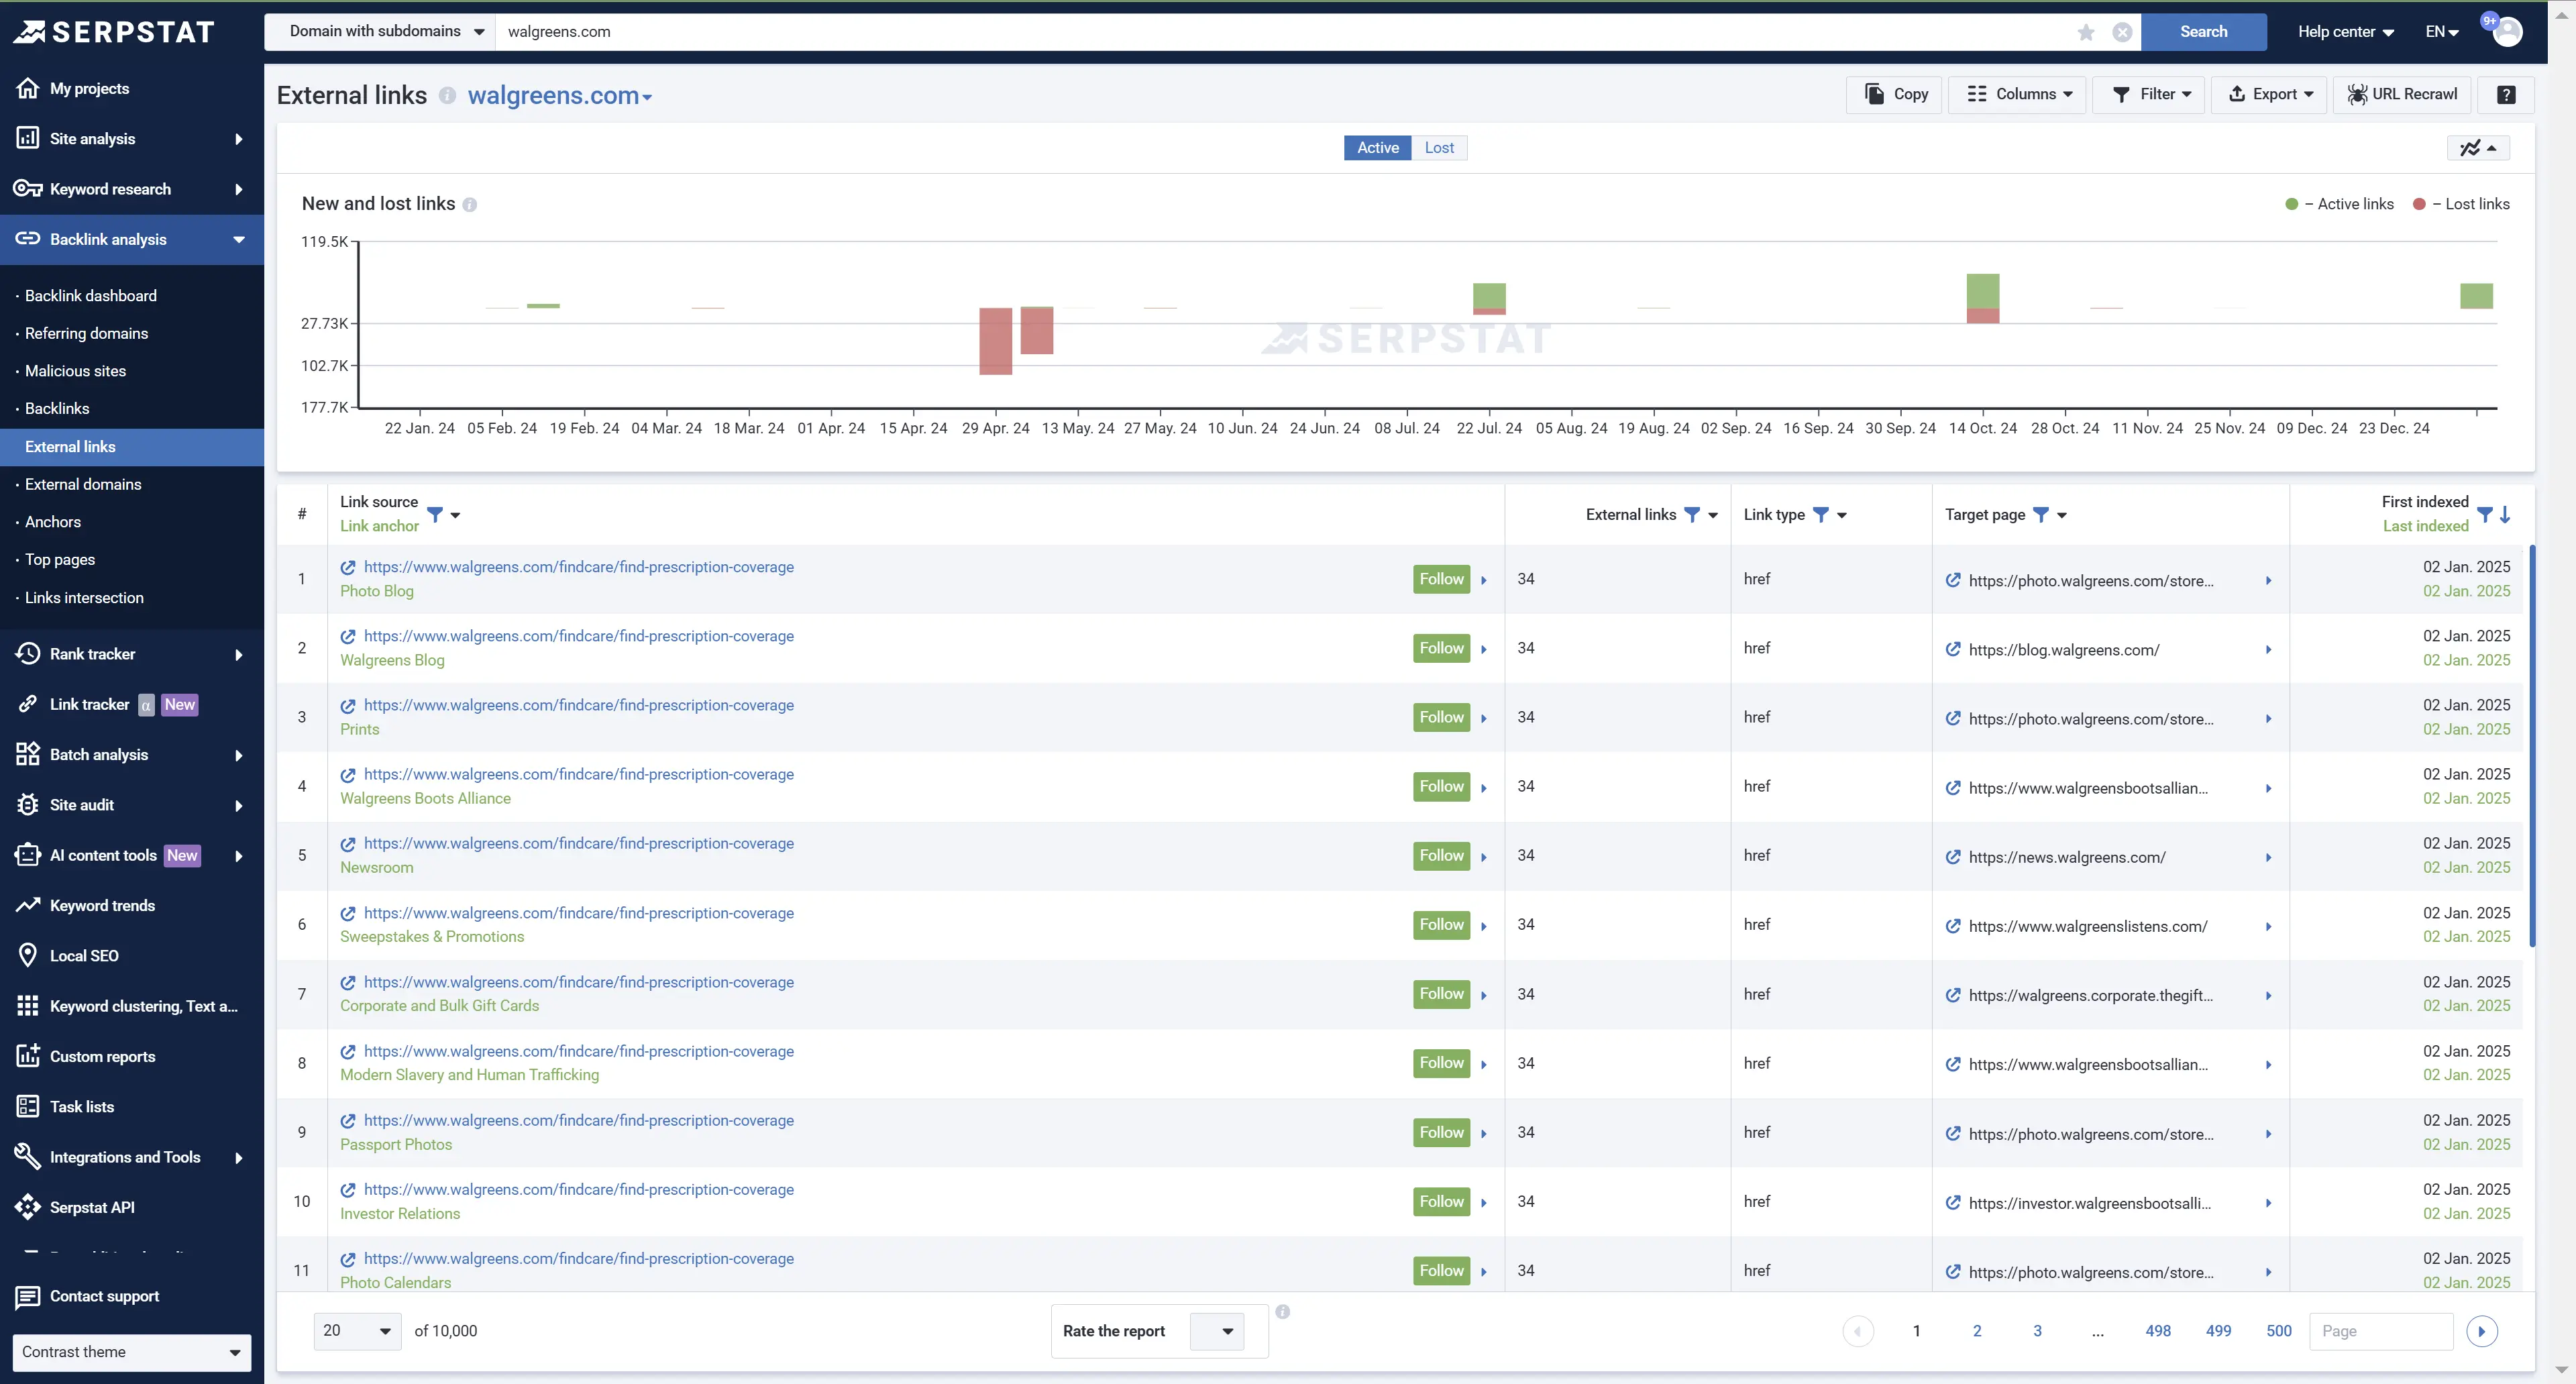The image size is (2576, 1384).
Task: Expand Keyword research menu
Action: pyautogui.click(x=131, y=189)
